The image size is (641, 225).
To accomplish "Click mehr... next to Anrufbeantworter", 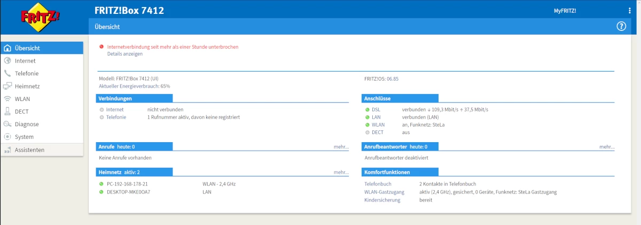I will point(607,146).
